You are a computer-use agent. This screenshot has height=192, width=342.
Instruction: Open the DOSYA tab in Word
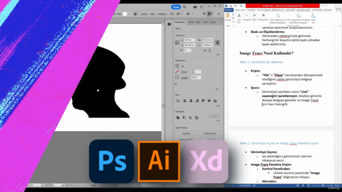click(229, 10)
